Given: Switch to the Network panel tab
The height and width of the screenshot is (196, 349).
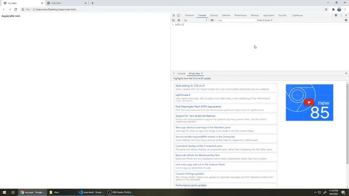Looking at the screenshot, I should [x=226, y=15].
